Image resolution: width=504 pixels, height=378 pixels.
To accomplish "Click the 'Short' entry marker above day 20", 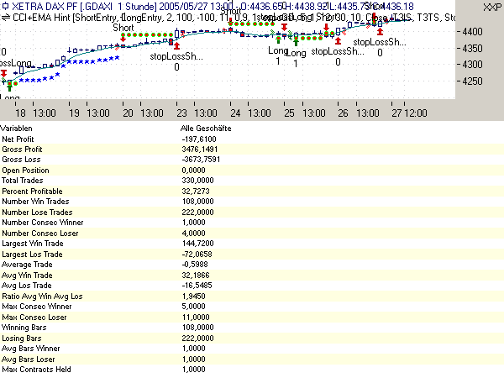I will click(x=123, y=28).
